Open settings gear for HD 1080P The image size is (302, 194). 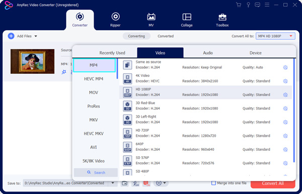(x=285, y=95)
